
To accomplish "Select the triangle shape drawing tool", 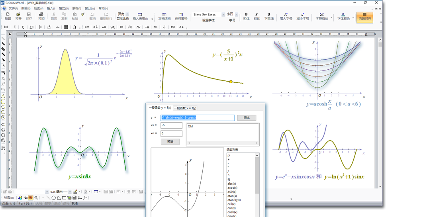I will pos(59,197).
